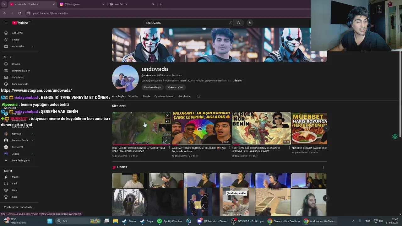
Task: Show hidden system tray icons
Action: coord(353,221)
